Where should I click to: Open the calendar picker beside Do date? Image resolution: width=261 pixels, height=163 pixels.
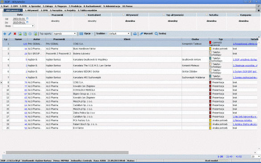click(28, 22)
